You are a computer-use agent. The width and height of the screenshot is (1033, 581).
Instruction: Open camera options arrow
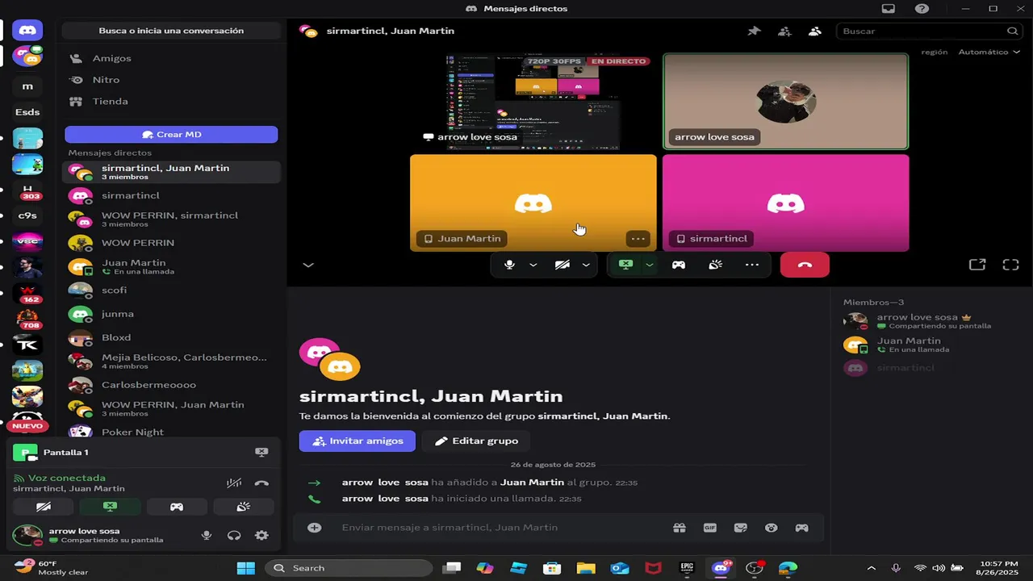(586, 265)
